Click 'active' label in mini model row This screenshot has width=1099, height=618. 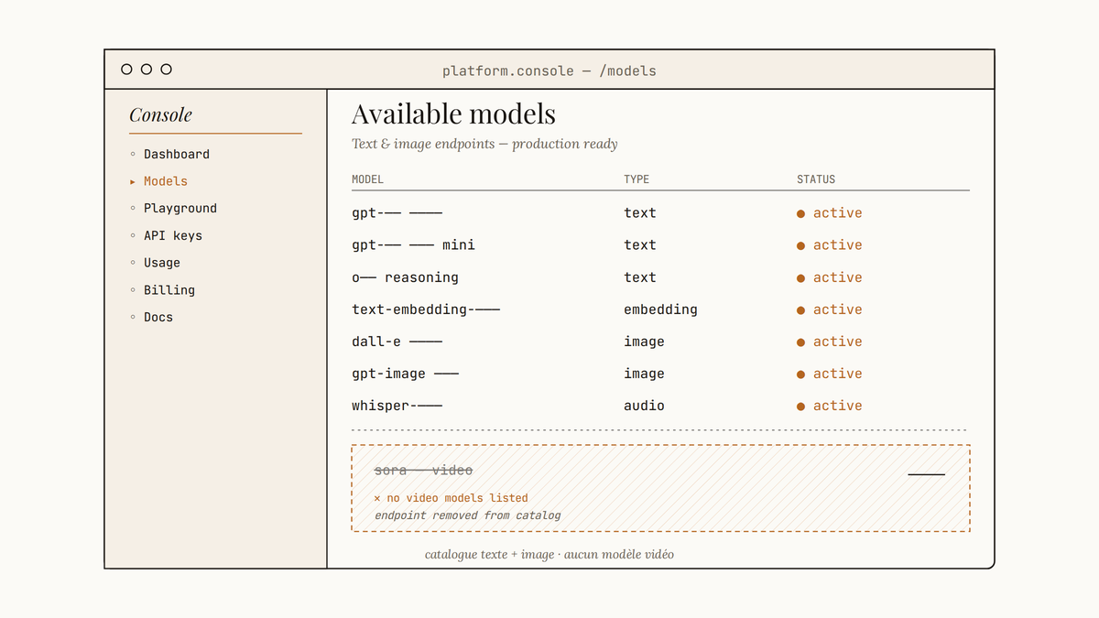click(838, 245)
